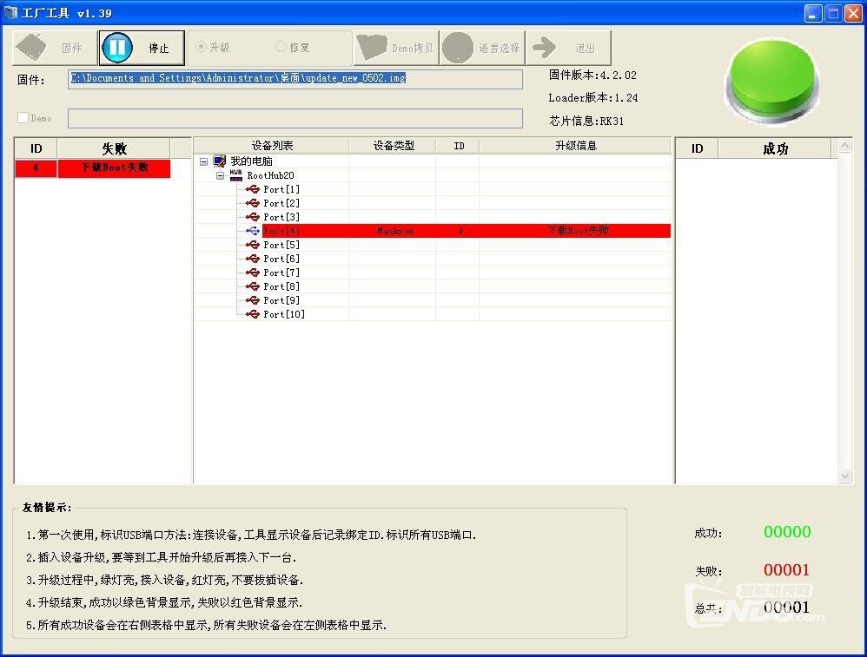Click the 退出 exit arrow icon
The width and height of the screenshot is (867, 657).
(545, 48)
